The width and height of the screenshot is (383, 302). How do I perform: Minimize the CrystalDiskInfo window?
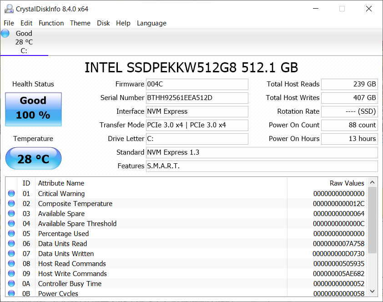[316, 9]
